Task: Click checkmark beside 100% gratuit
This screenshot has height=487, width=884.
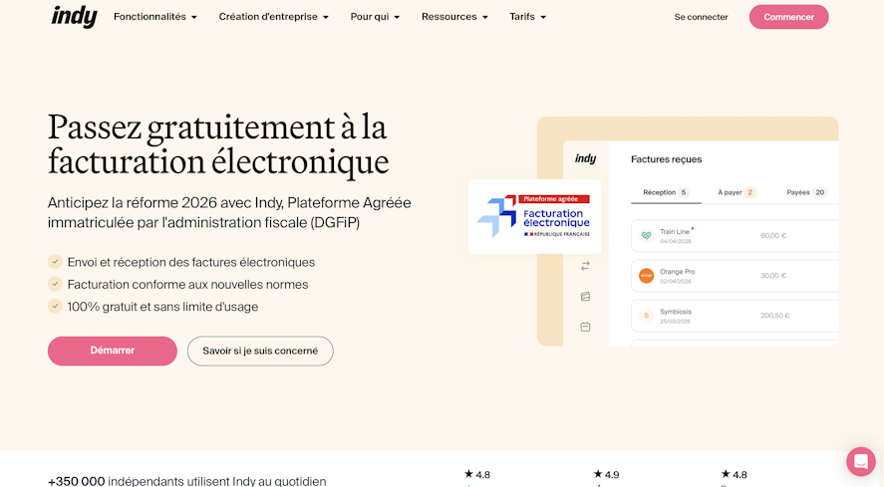Action: 55,306
